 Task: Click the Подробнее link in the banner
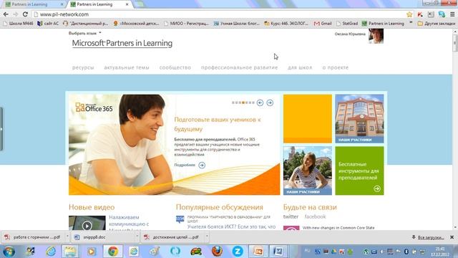coord(185,165)
